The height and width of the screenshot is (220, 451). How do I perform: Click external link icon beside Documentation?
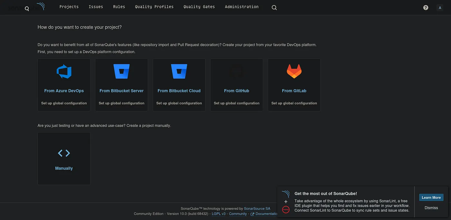point(253,214)
